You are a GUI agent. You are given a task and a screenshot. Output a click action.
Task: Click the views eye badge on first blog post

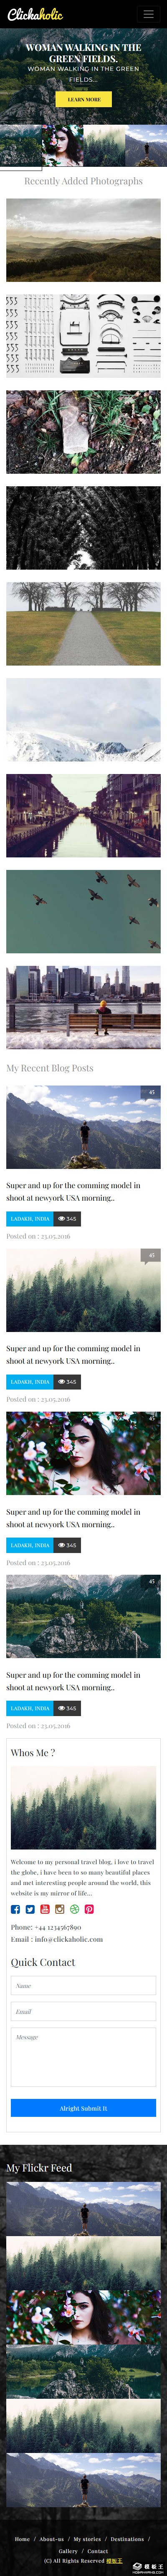click(67, 1219)
